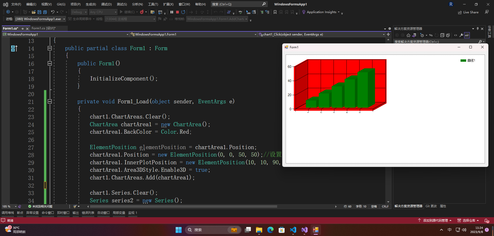Restart the debug session
The image size is (494, 236).
pyautogui.click(x=183, y=12)
